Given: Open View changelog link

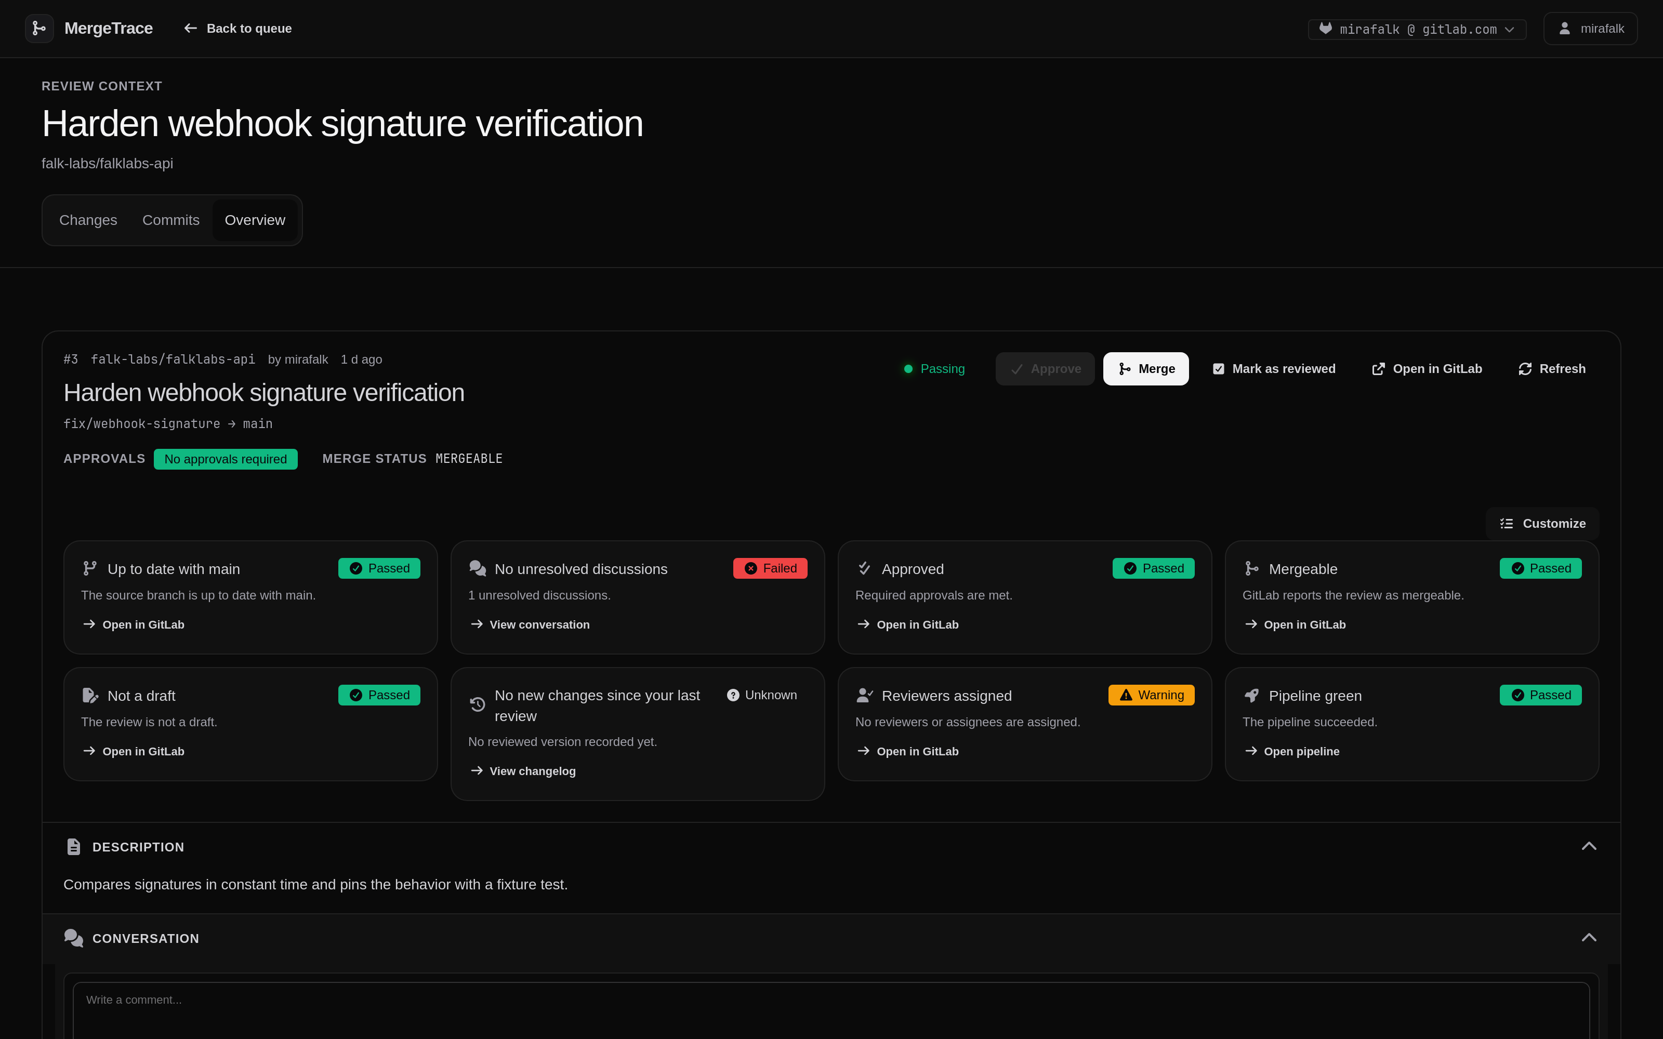Looking at the screenshot, I should [523, 771].
